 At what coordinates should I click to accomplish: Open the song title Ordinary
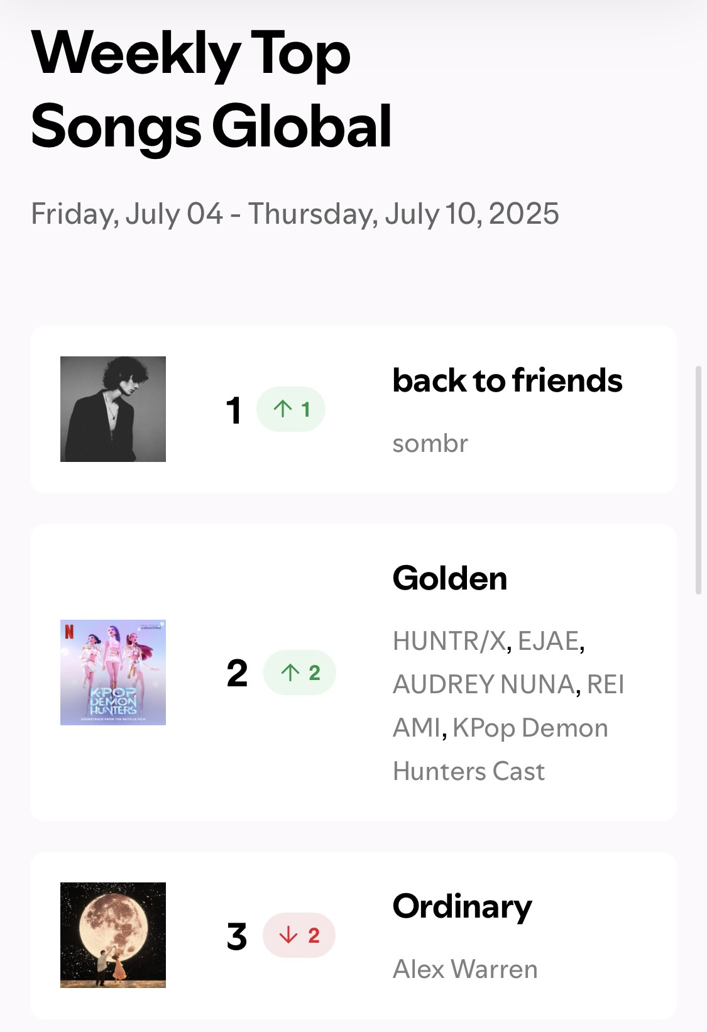point(463,907)
